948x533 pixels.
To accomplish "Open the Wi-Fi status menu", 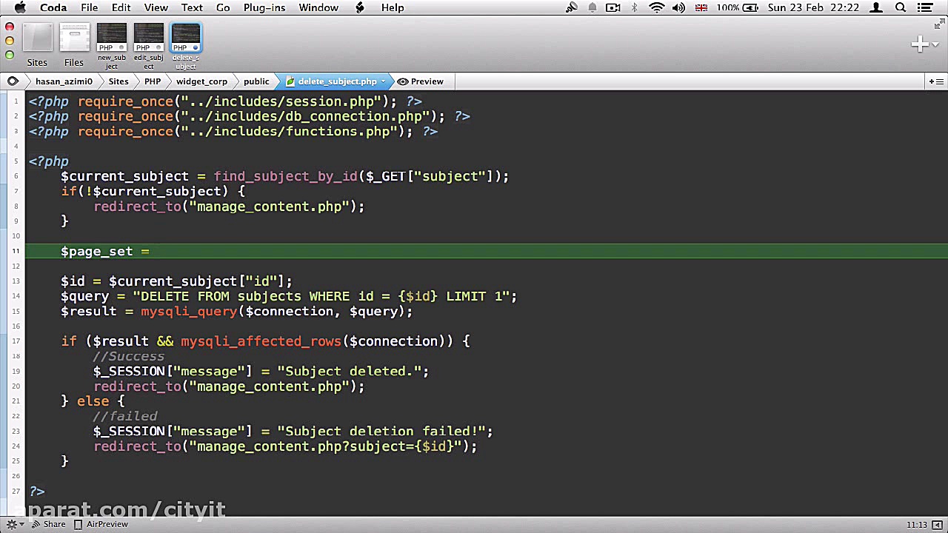I will 656,7.
